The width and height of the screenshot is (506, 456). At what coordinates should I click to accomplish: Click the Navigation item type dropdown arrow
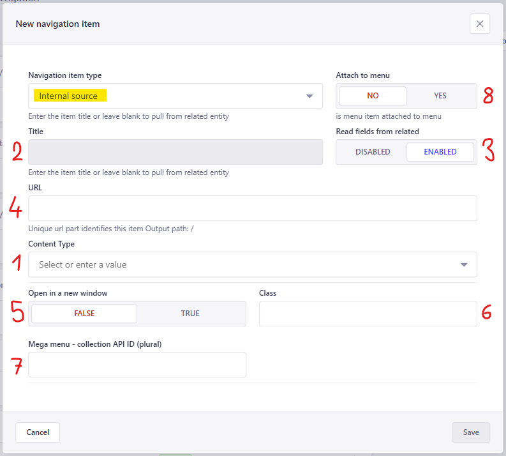[x=309, y=96]
